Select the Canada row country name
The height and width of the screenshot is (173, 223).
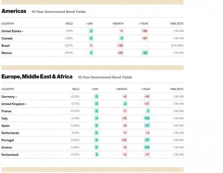point(7,38)
